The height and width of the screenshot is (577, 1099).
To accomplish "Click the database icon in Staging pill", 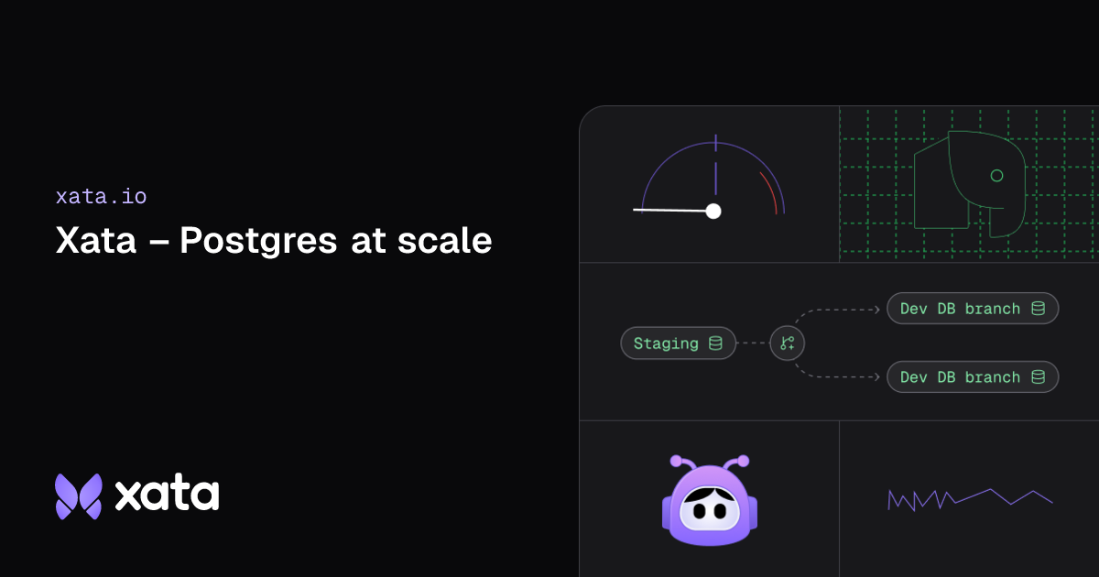I will [715, 343].
